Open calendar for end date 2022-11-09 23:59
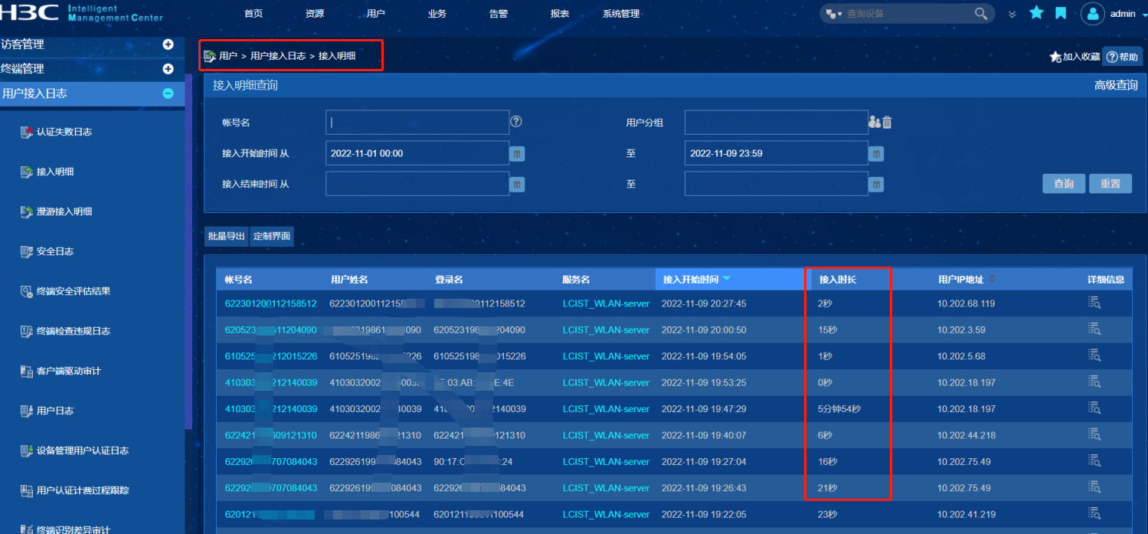The height and width of the screenshot is (534, 1148). coord(877,154)
